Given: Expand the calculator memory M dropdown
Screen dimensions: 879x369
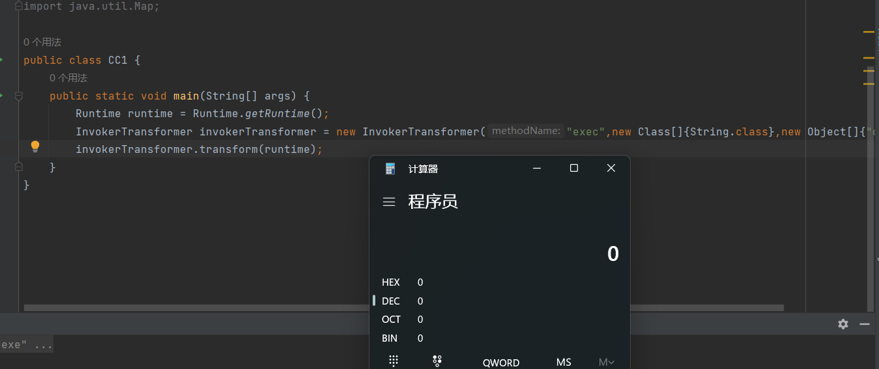Looking at the screenshot, I should (606, 362).
